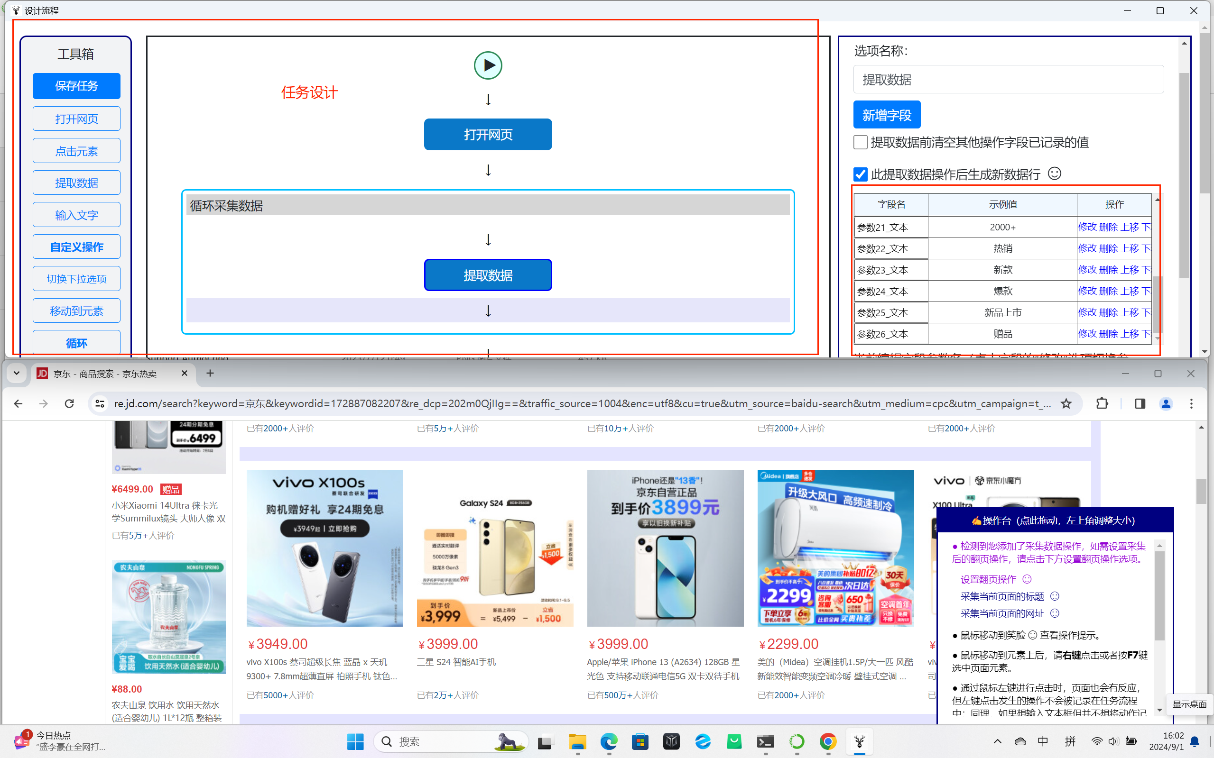Reload the JD page in Chrome

coord(69,403)
